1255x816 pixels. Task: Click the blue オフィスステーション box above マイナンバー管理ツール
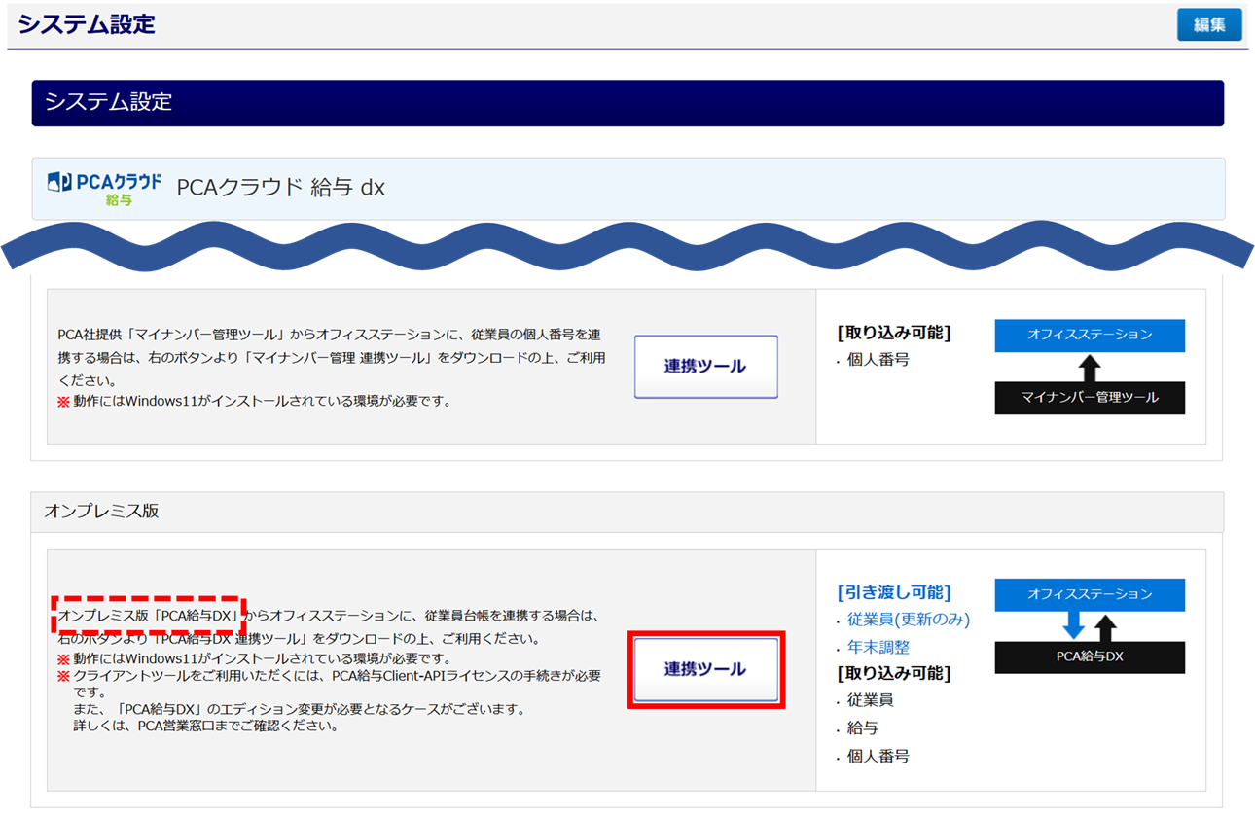(1089, 335)
